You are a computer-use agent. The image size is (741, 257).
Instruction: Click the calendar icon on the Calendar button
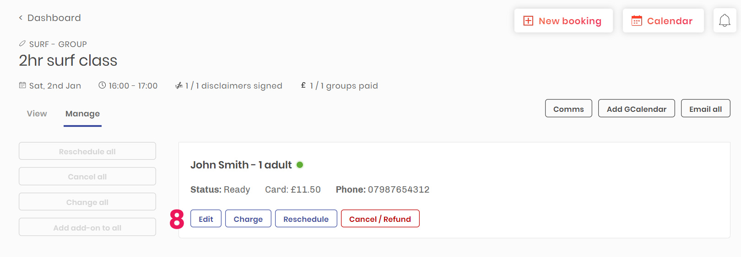coord(637,21)
